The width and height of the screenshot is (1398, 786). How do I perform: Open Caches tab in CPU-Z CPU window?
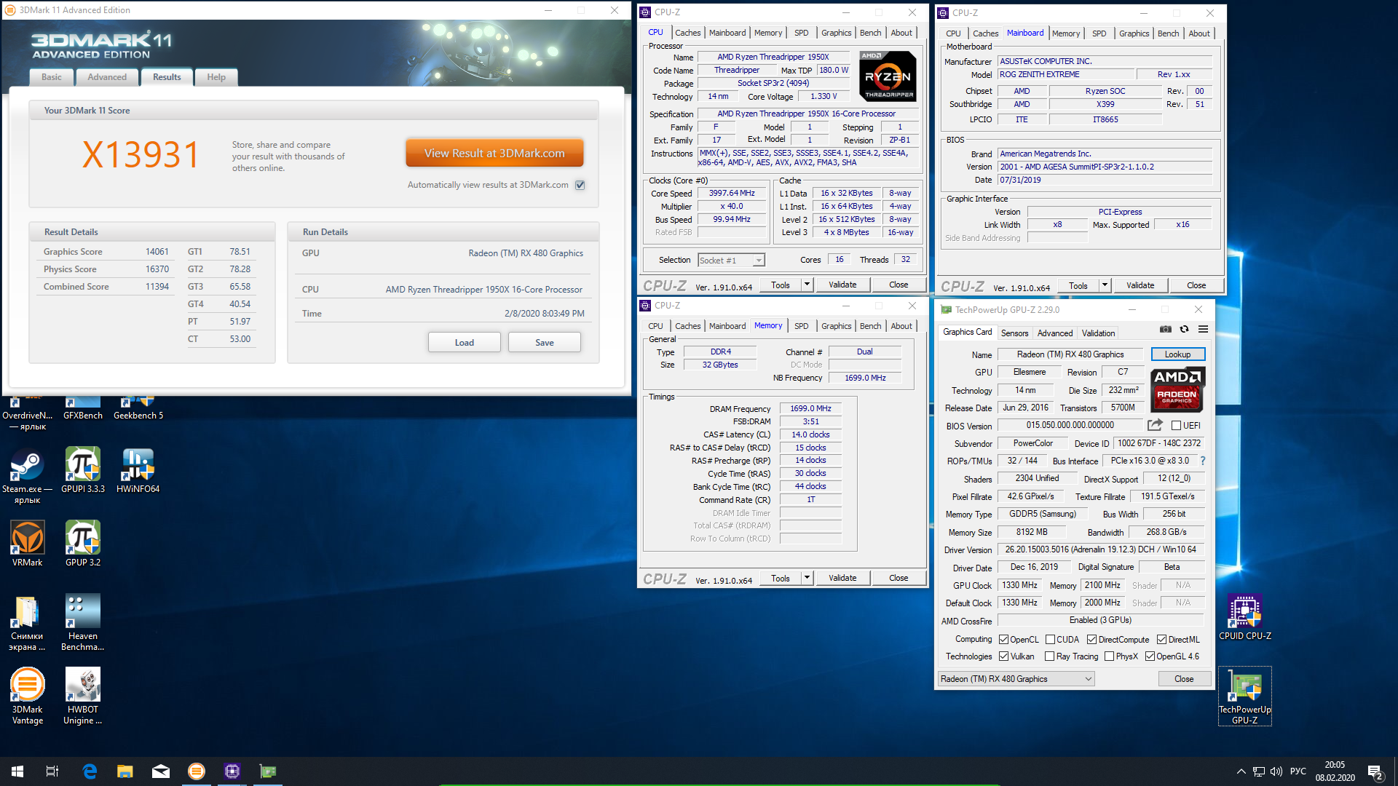tap(687, 33)
